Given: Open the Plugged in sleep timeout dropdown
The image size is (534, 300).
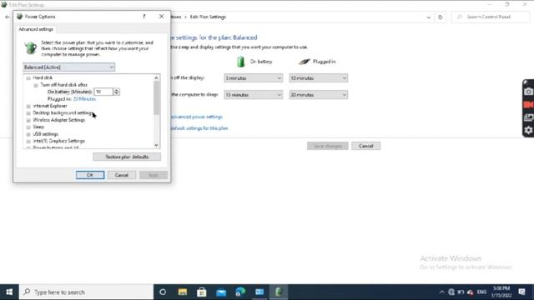Looking at the screenshot, I should point(319,95).
